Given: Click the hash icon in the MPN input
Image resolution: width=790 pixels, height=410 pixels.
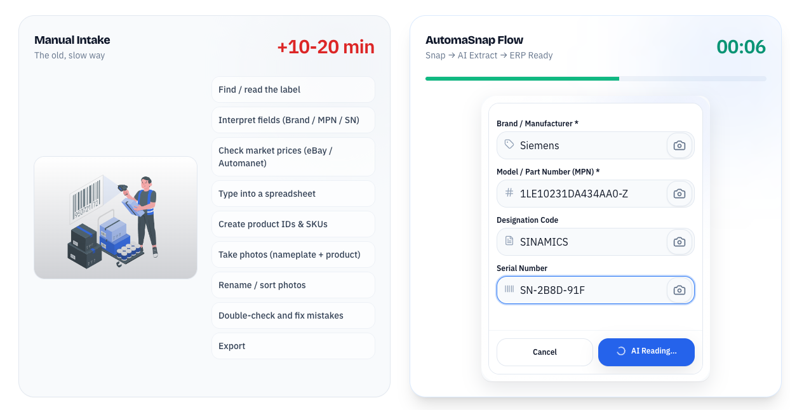Looking at the screenshot, I should pyautogui.click(x=508, y=193).
